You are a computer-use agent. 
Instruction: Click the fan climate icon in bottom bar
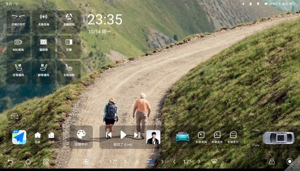tap(86, 162)
